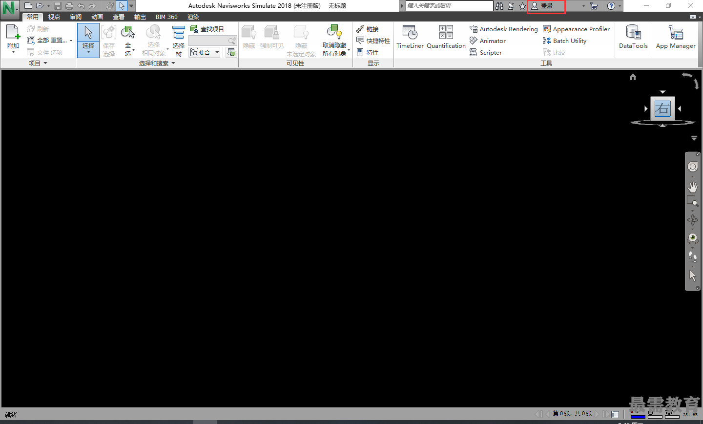Viewport: 703px width, 424px height.
Task: Switch to the 输出 ribbon tab
Action: 140,17
